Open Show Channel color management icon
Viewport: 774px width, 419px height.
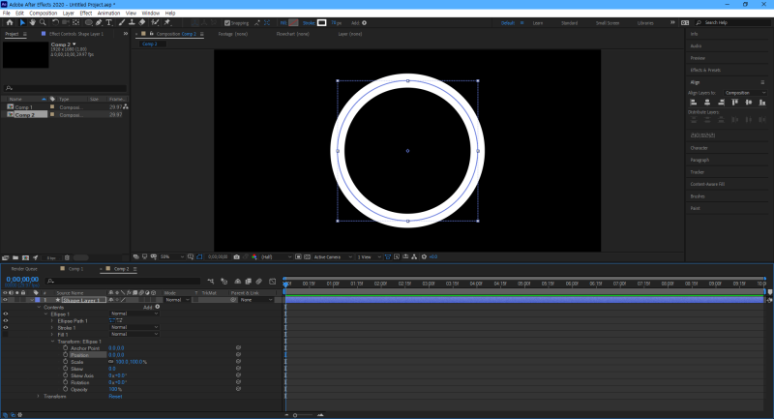[254, 257]
